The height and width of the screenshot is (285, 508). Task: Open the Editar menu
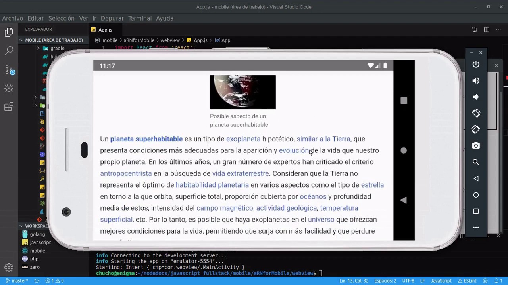pyautogui.click(x=36, y=18)
